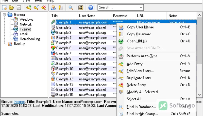Viewport: 203px width, 116px height.
Task: Click the Copy Password toolbar icon
Action: tap(61, 8)
